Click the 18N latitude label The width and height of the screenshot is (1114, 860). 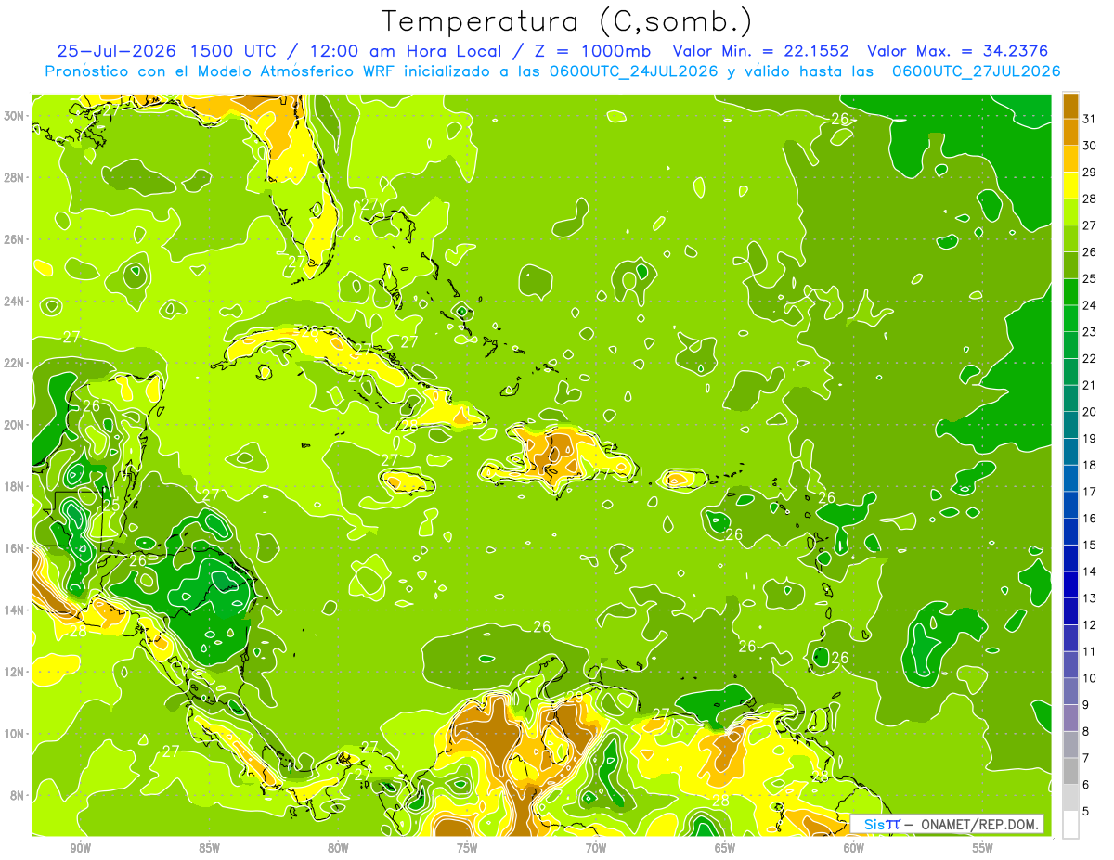point(16,486)
